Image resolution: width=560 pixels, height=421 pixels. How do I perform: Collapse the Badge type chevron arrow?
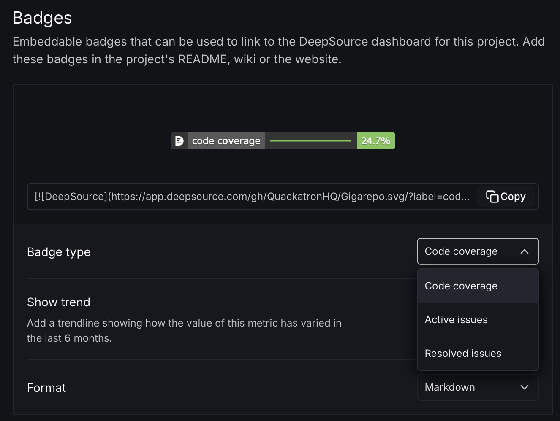525,251
